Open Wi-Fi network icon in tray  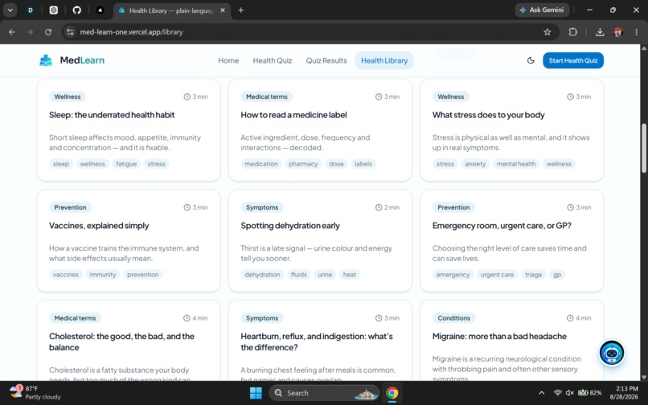tap(557, 393)
